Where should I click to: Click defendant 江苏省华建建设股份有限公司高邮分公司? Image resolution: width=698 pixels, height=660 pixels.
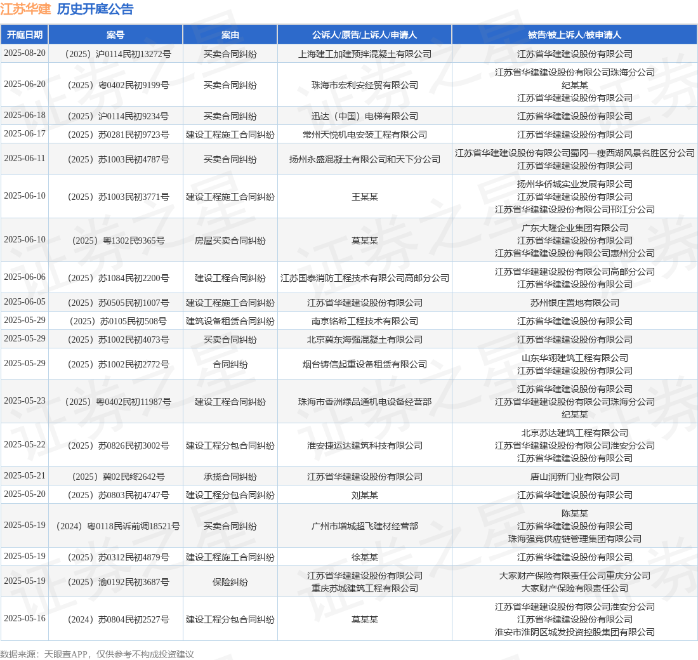click(575, 272)
